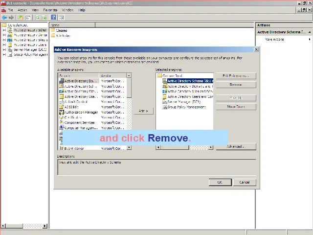This screenshot has width=313, height=235.
Task: Click Active Directory Domains icon in Available snap-ins
Action: point(62,81)
